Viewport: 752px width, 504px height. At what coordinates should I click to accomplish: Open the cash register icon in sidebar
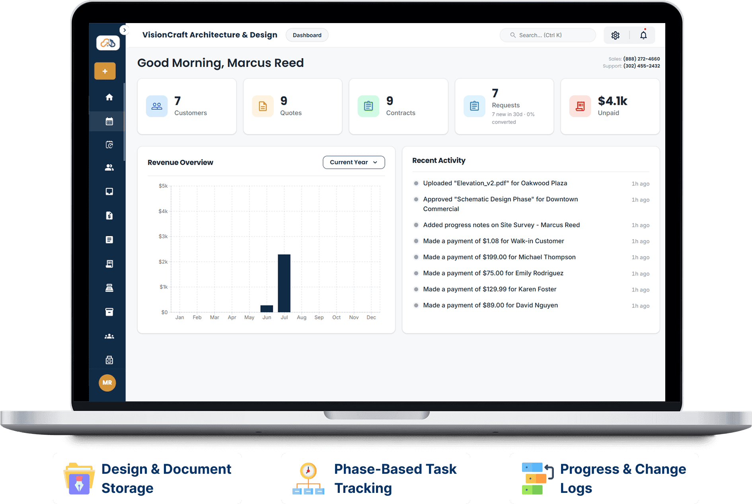(x=109, y=288)
